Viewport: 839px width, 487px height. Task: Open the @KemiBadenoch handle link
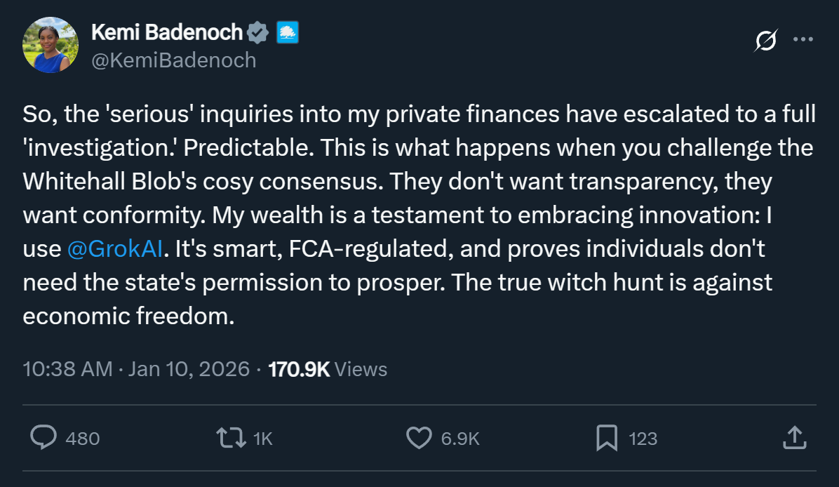tap(174, 60)
